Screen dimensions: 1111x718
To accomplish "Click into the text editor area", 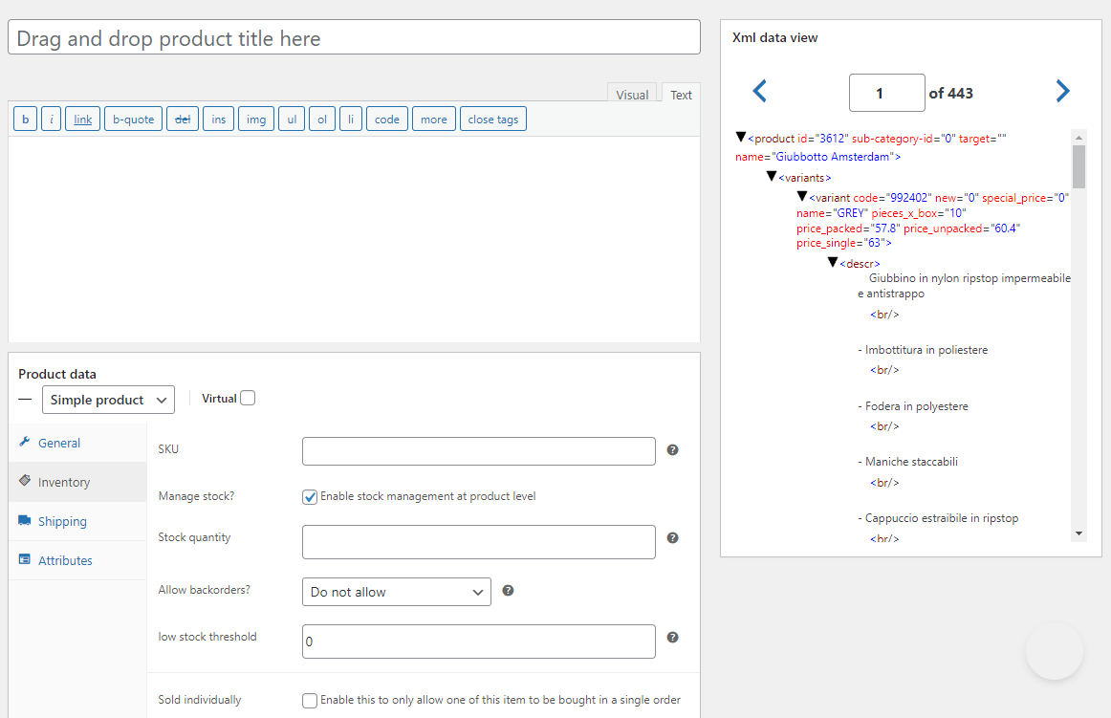I will point(355,239).
